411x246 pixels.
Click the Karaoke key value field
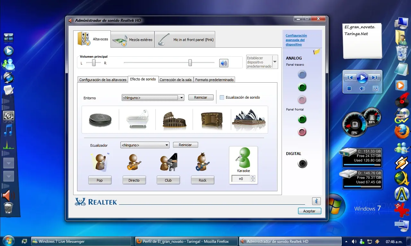point(241,179)
